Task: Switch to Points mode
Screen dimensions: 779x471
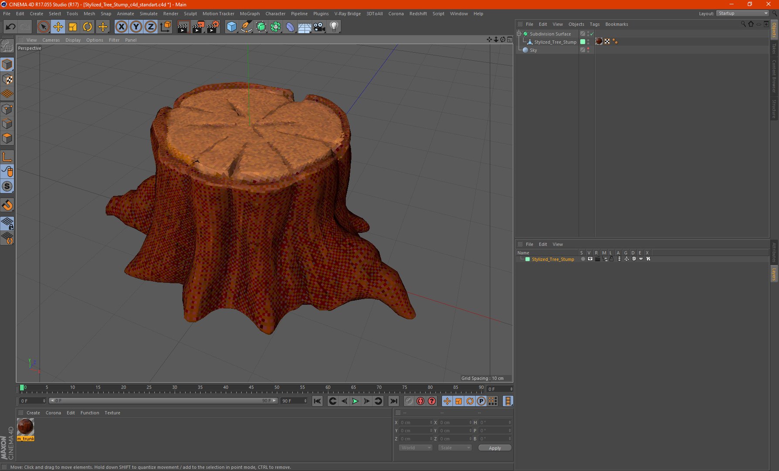Action: pyautogui.click(x=7, y=109)
